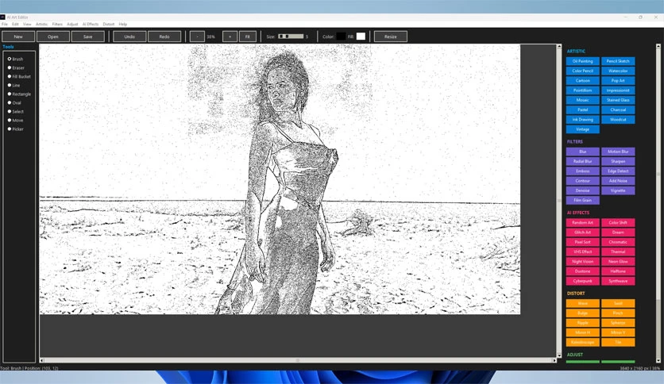Activate the Select tool option
Screen dimensions: 664x384
(10, 111)
